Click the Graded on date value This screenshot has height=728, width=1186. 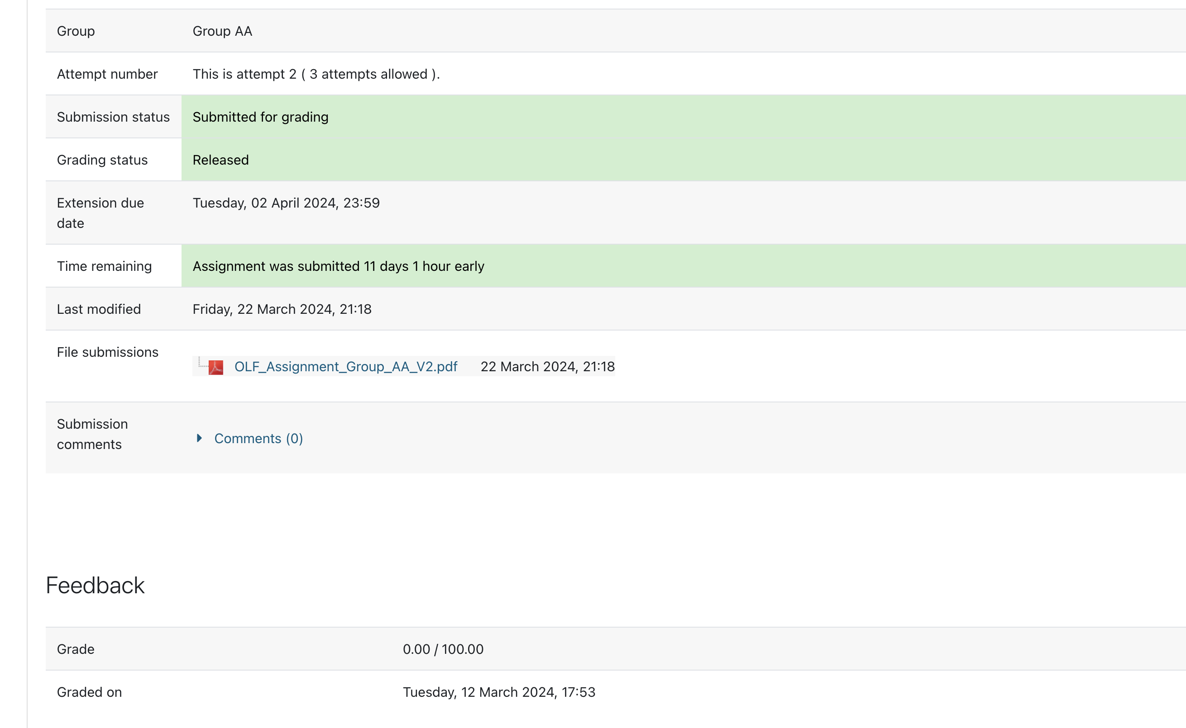[499, 692]
